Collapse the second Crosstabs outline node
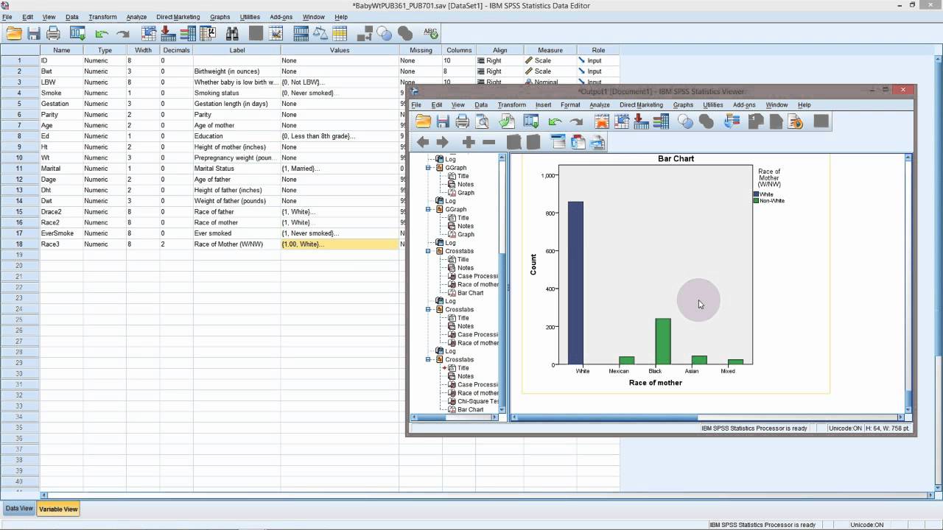 429,309
